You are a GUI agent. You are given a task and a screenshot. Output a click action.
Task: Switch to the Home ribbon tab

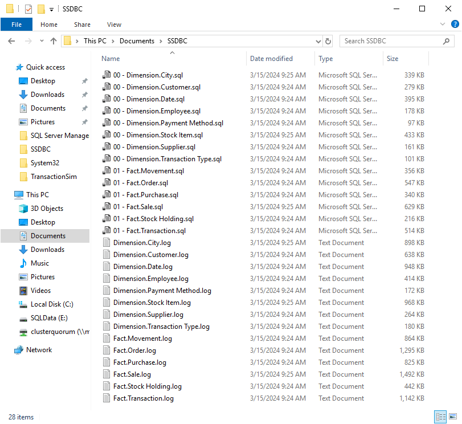click(49, 25)
